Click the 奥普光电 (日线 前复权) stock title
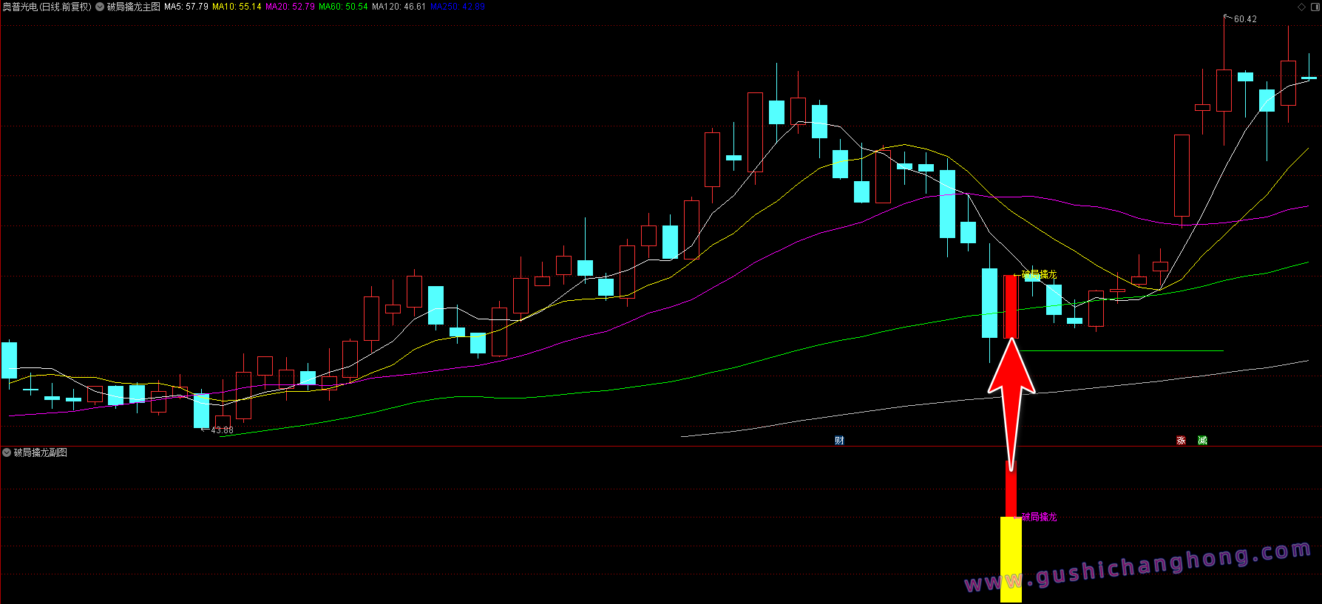Viewport: 1322px width, 604px height. point(47,7)
